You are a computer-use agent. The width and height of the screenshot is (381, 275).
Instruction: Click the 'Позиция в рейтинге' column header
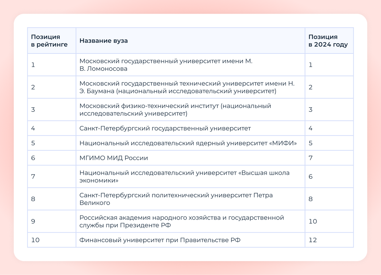(52, 41)
